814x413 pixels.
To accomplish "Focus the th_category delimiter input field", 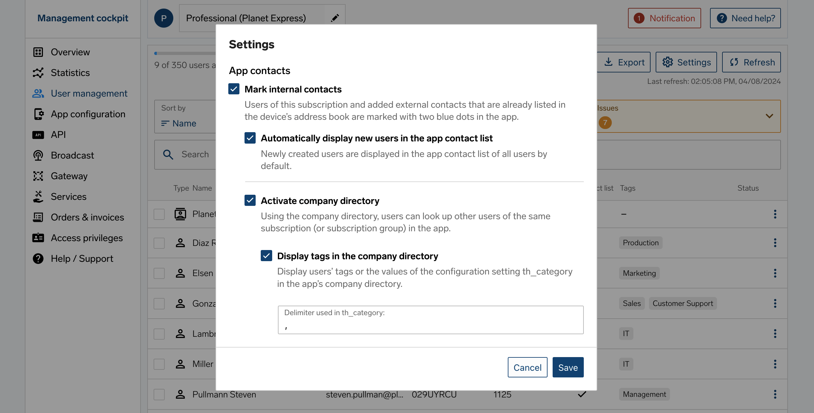I will pyautogui.click(x=431, y=320).
